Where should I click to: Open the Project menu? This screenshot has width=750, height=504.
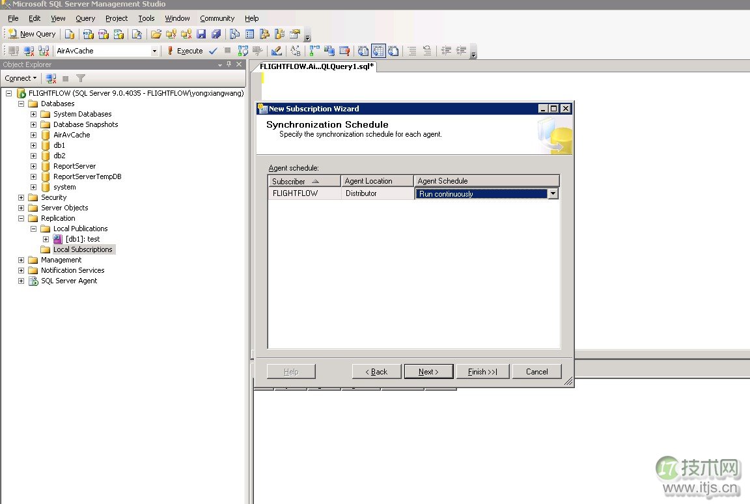(x=117, y=18)
